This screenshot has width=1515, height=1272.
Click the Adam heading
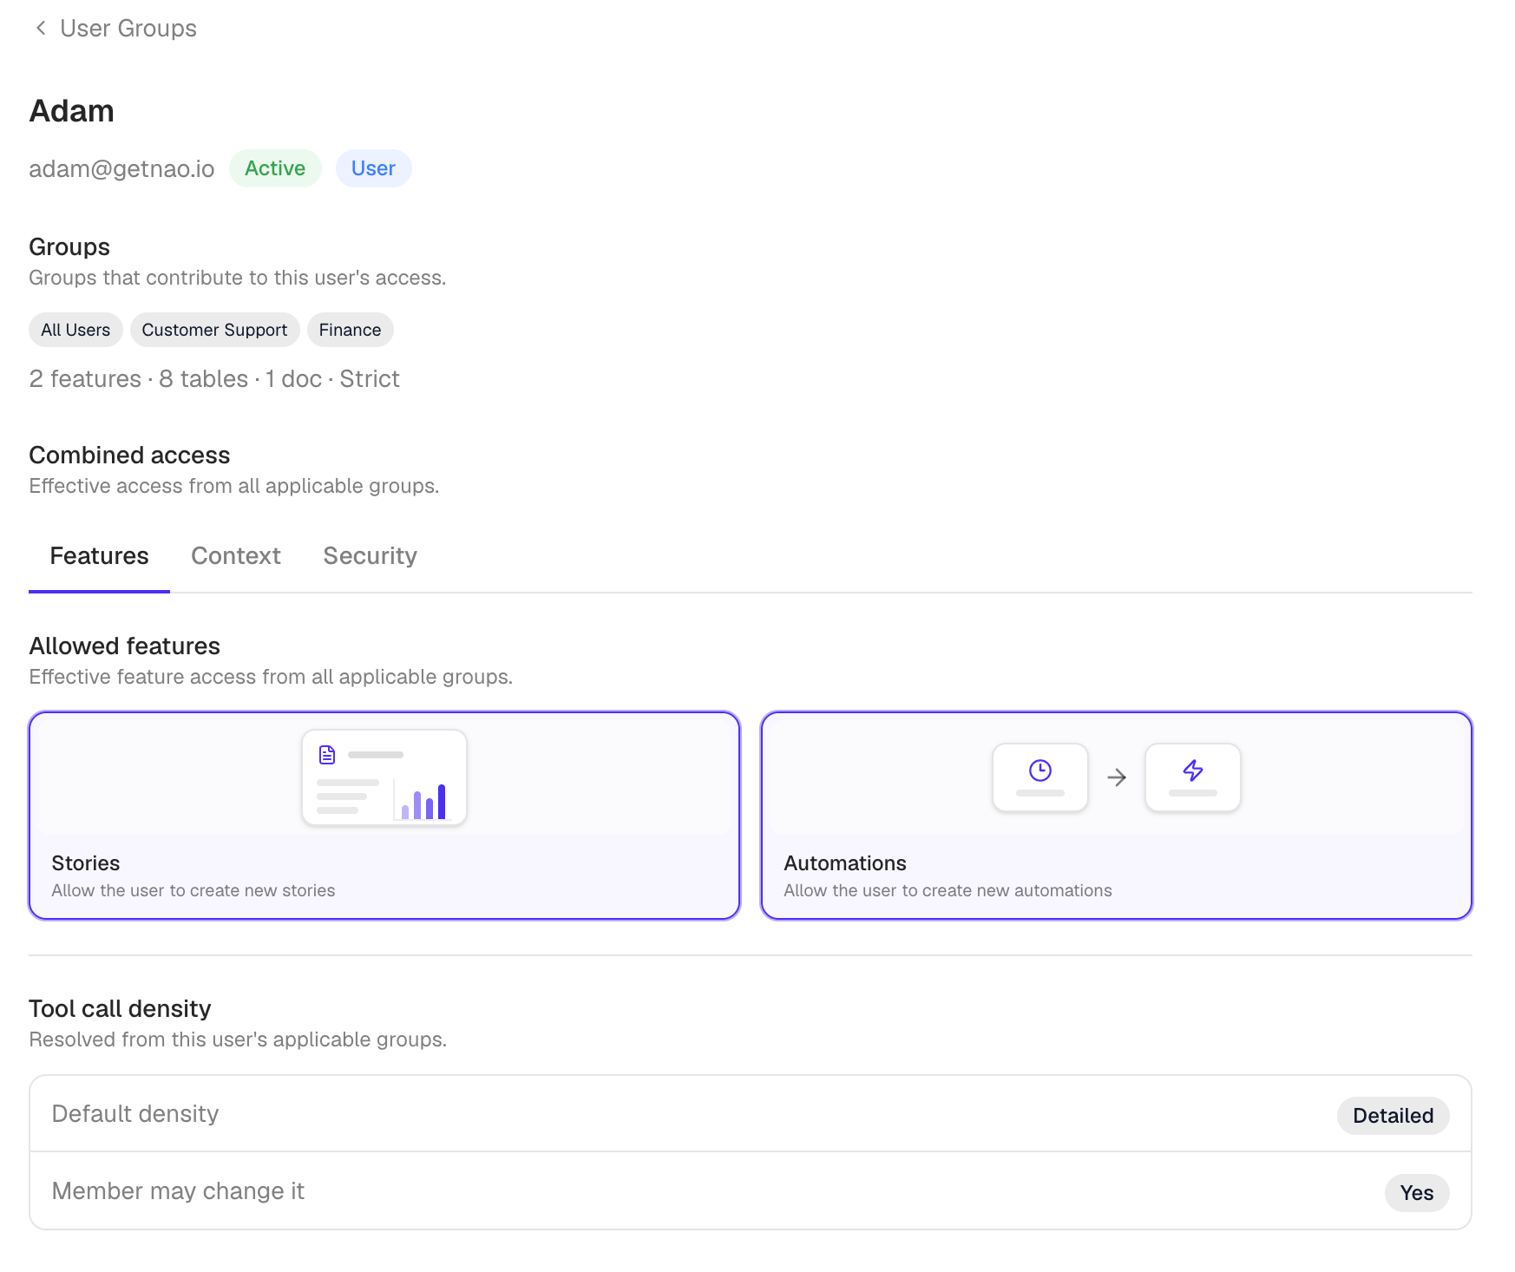72,111
